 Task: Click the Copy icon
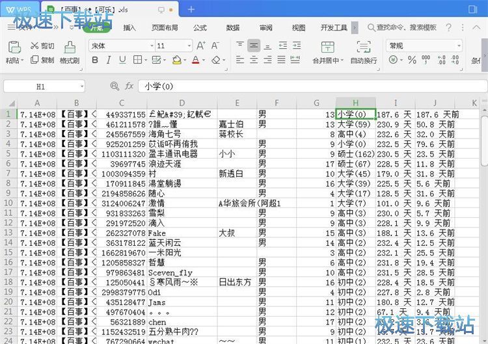point(34,60)
